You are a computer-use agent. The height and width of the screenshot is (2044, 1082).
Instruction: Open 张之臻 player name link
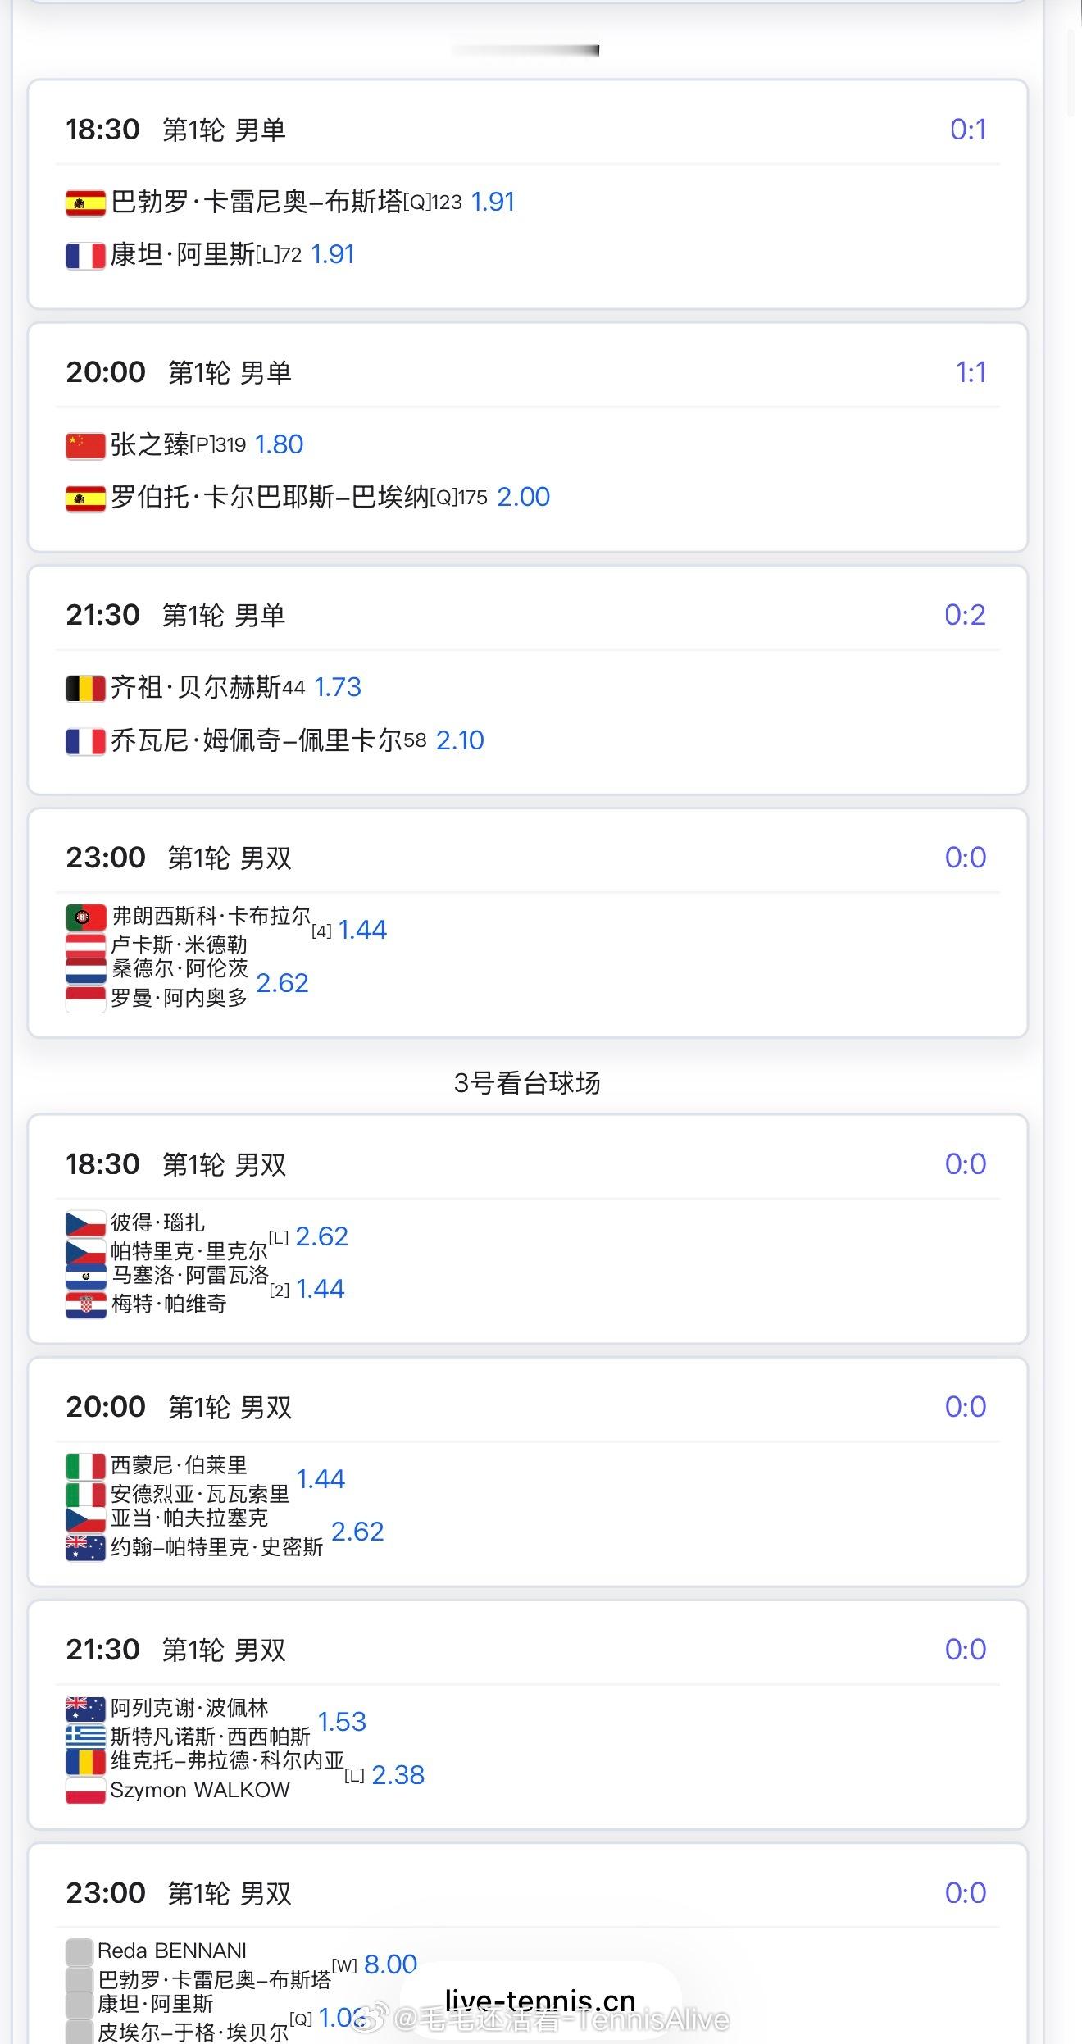pos(150,444)
